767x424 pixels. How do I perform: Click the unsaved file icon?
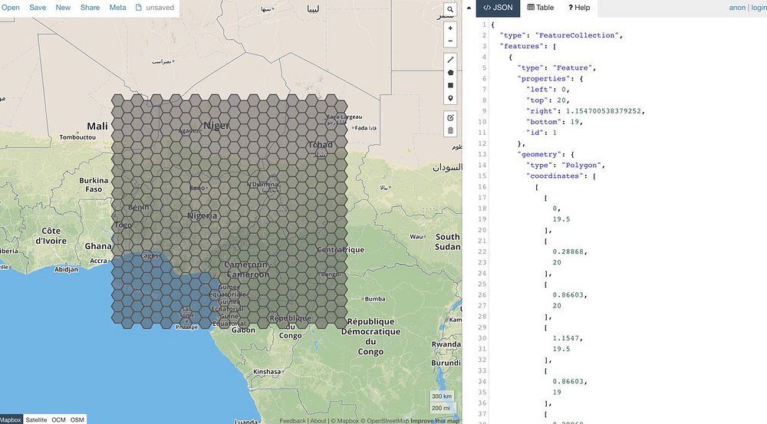tap(138, 8)
